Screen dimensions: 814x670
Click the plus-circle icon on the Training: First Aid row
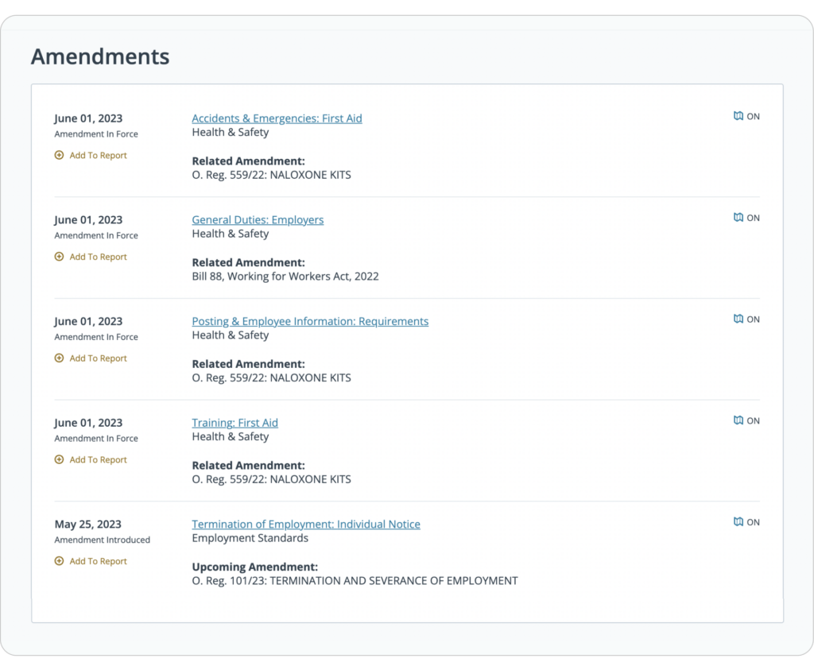coord(59,459)
